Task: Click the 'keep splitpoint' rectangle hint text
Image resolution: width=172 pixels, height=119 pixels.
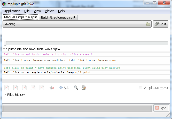Action: pyautogui.click(x=48, y=72)
